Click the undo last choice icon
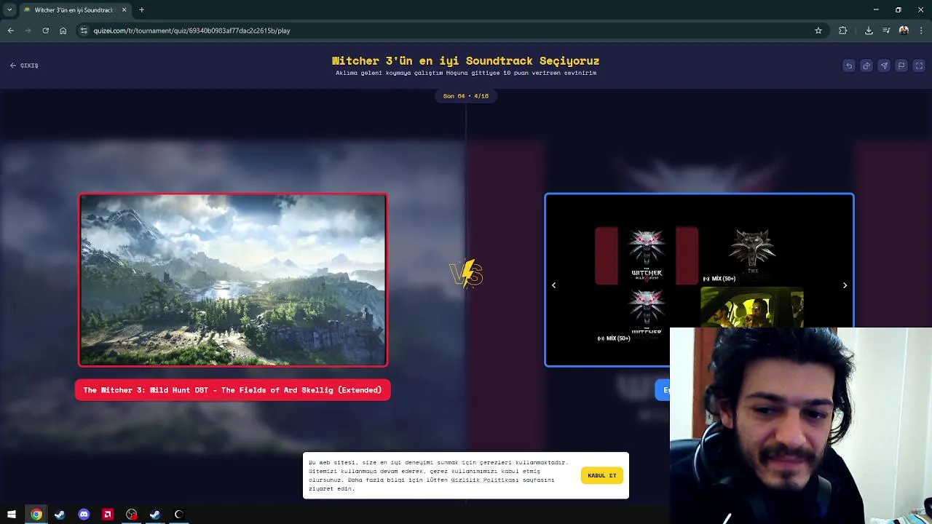 click(849, 65)
